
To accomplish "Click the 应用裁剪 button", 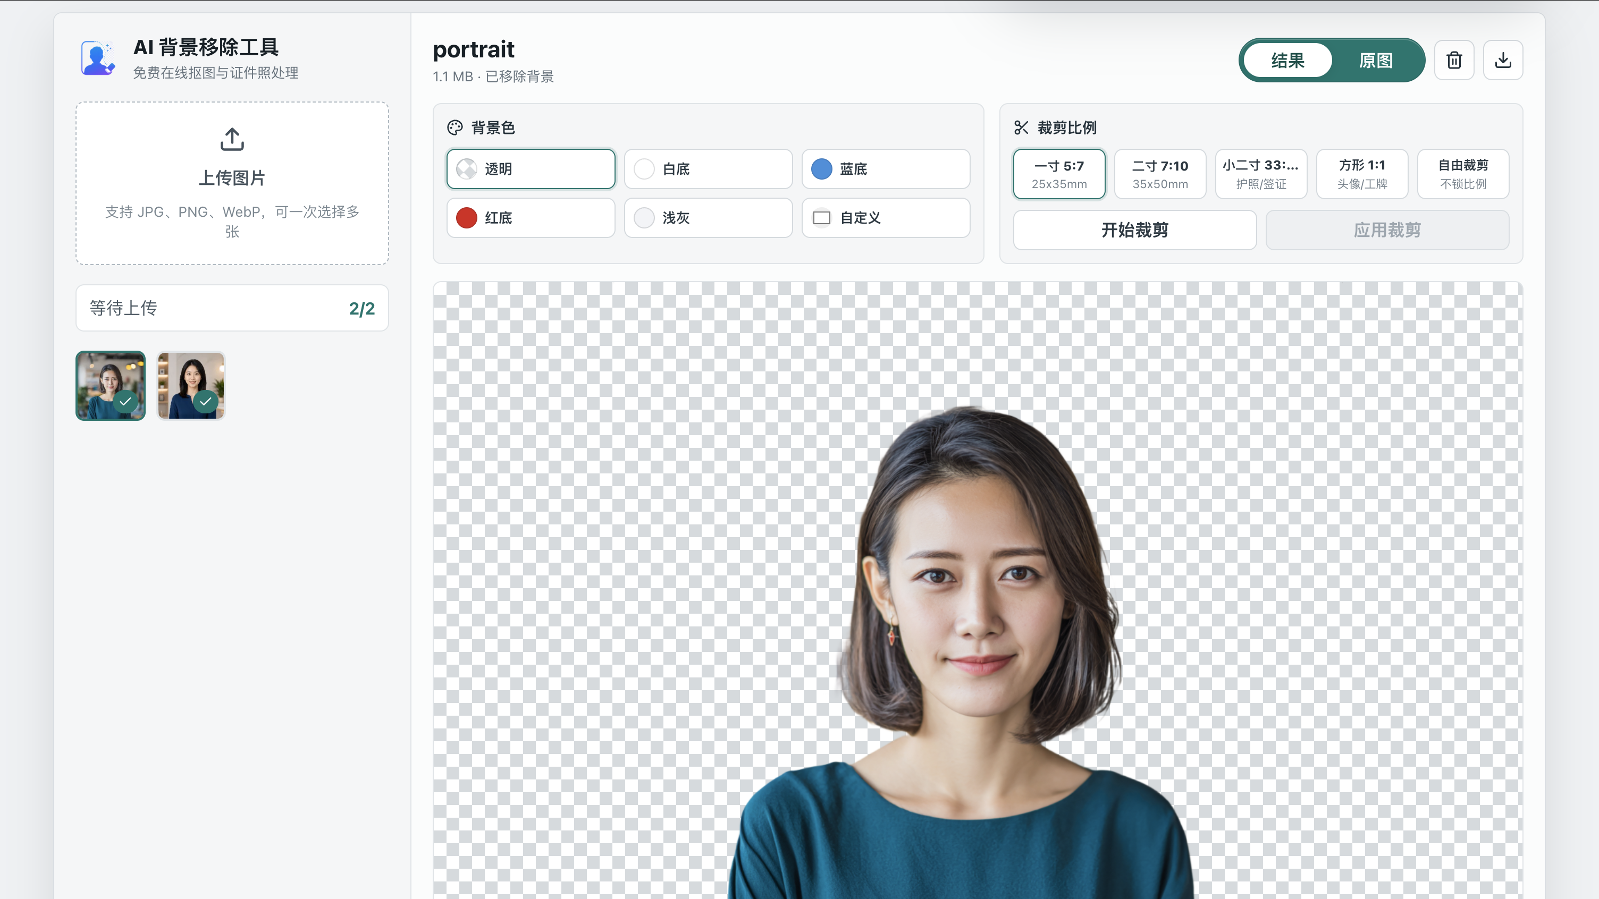I will [1387, 230].
